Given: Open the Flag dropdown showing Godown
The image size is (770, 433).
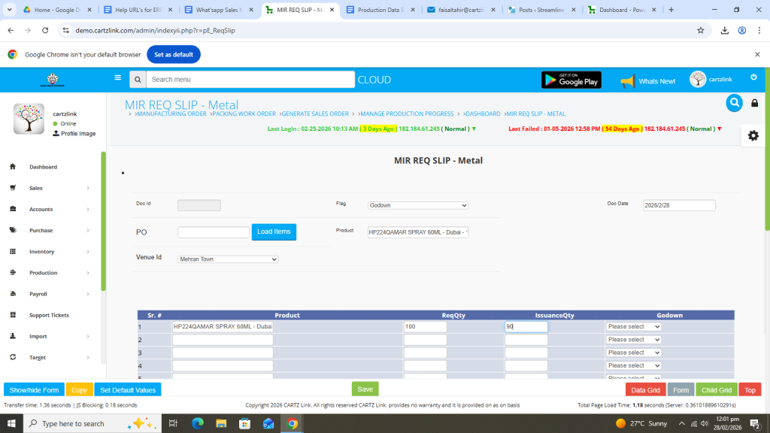Looking at the screenshot, I should coord(418,205).
